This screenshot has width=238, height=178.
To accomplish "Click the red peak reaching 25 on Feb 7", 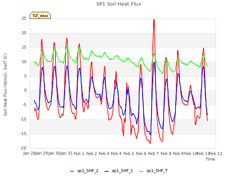I will point(154,20).
